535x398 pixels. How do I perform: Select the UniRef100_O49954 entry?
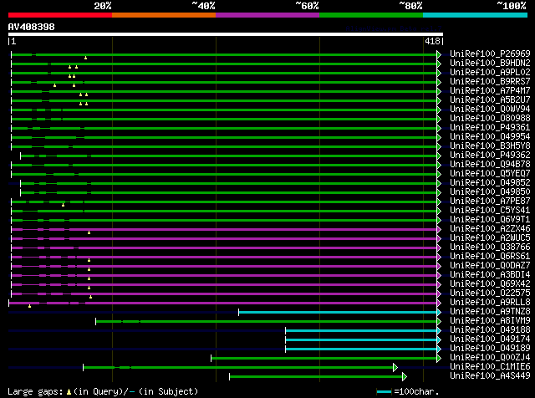(x=490, y=136)
